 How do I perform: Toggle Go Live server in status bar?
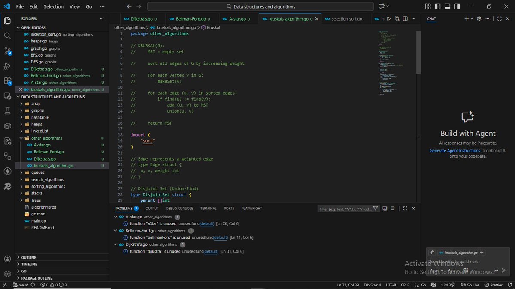[470, 285]
